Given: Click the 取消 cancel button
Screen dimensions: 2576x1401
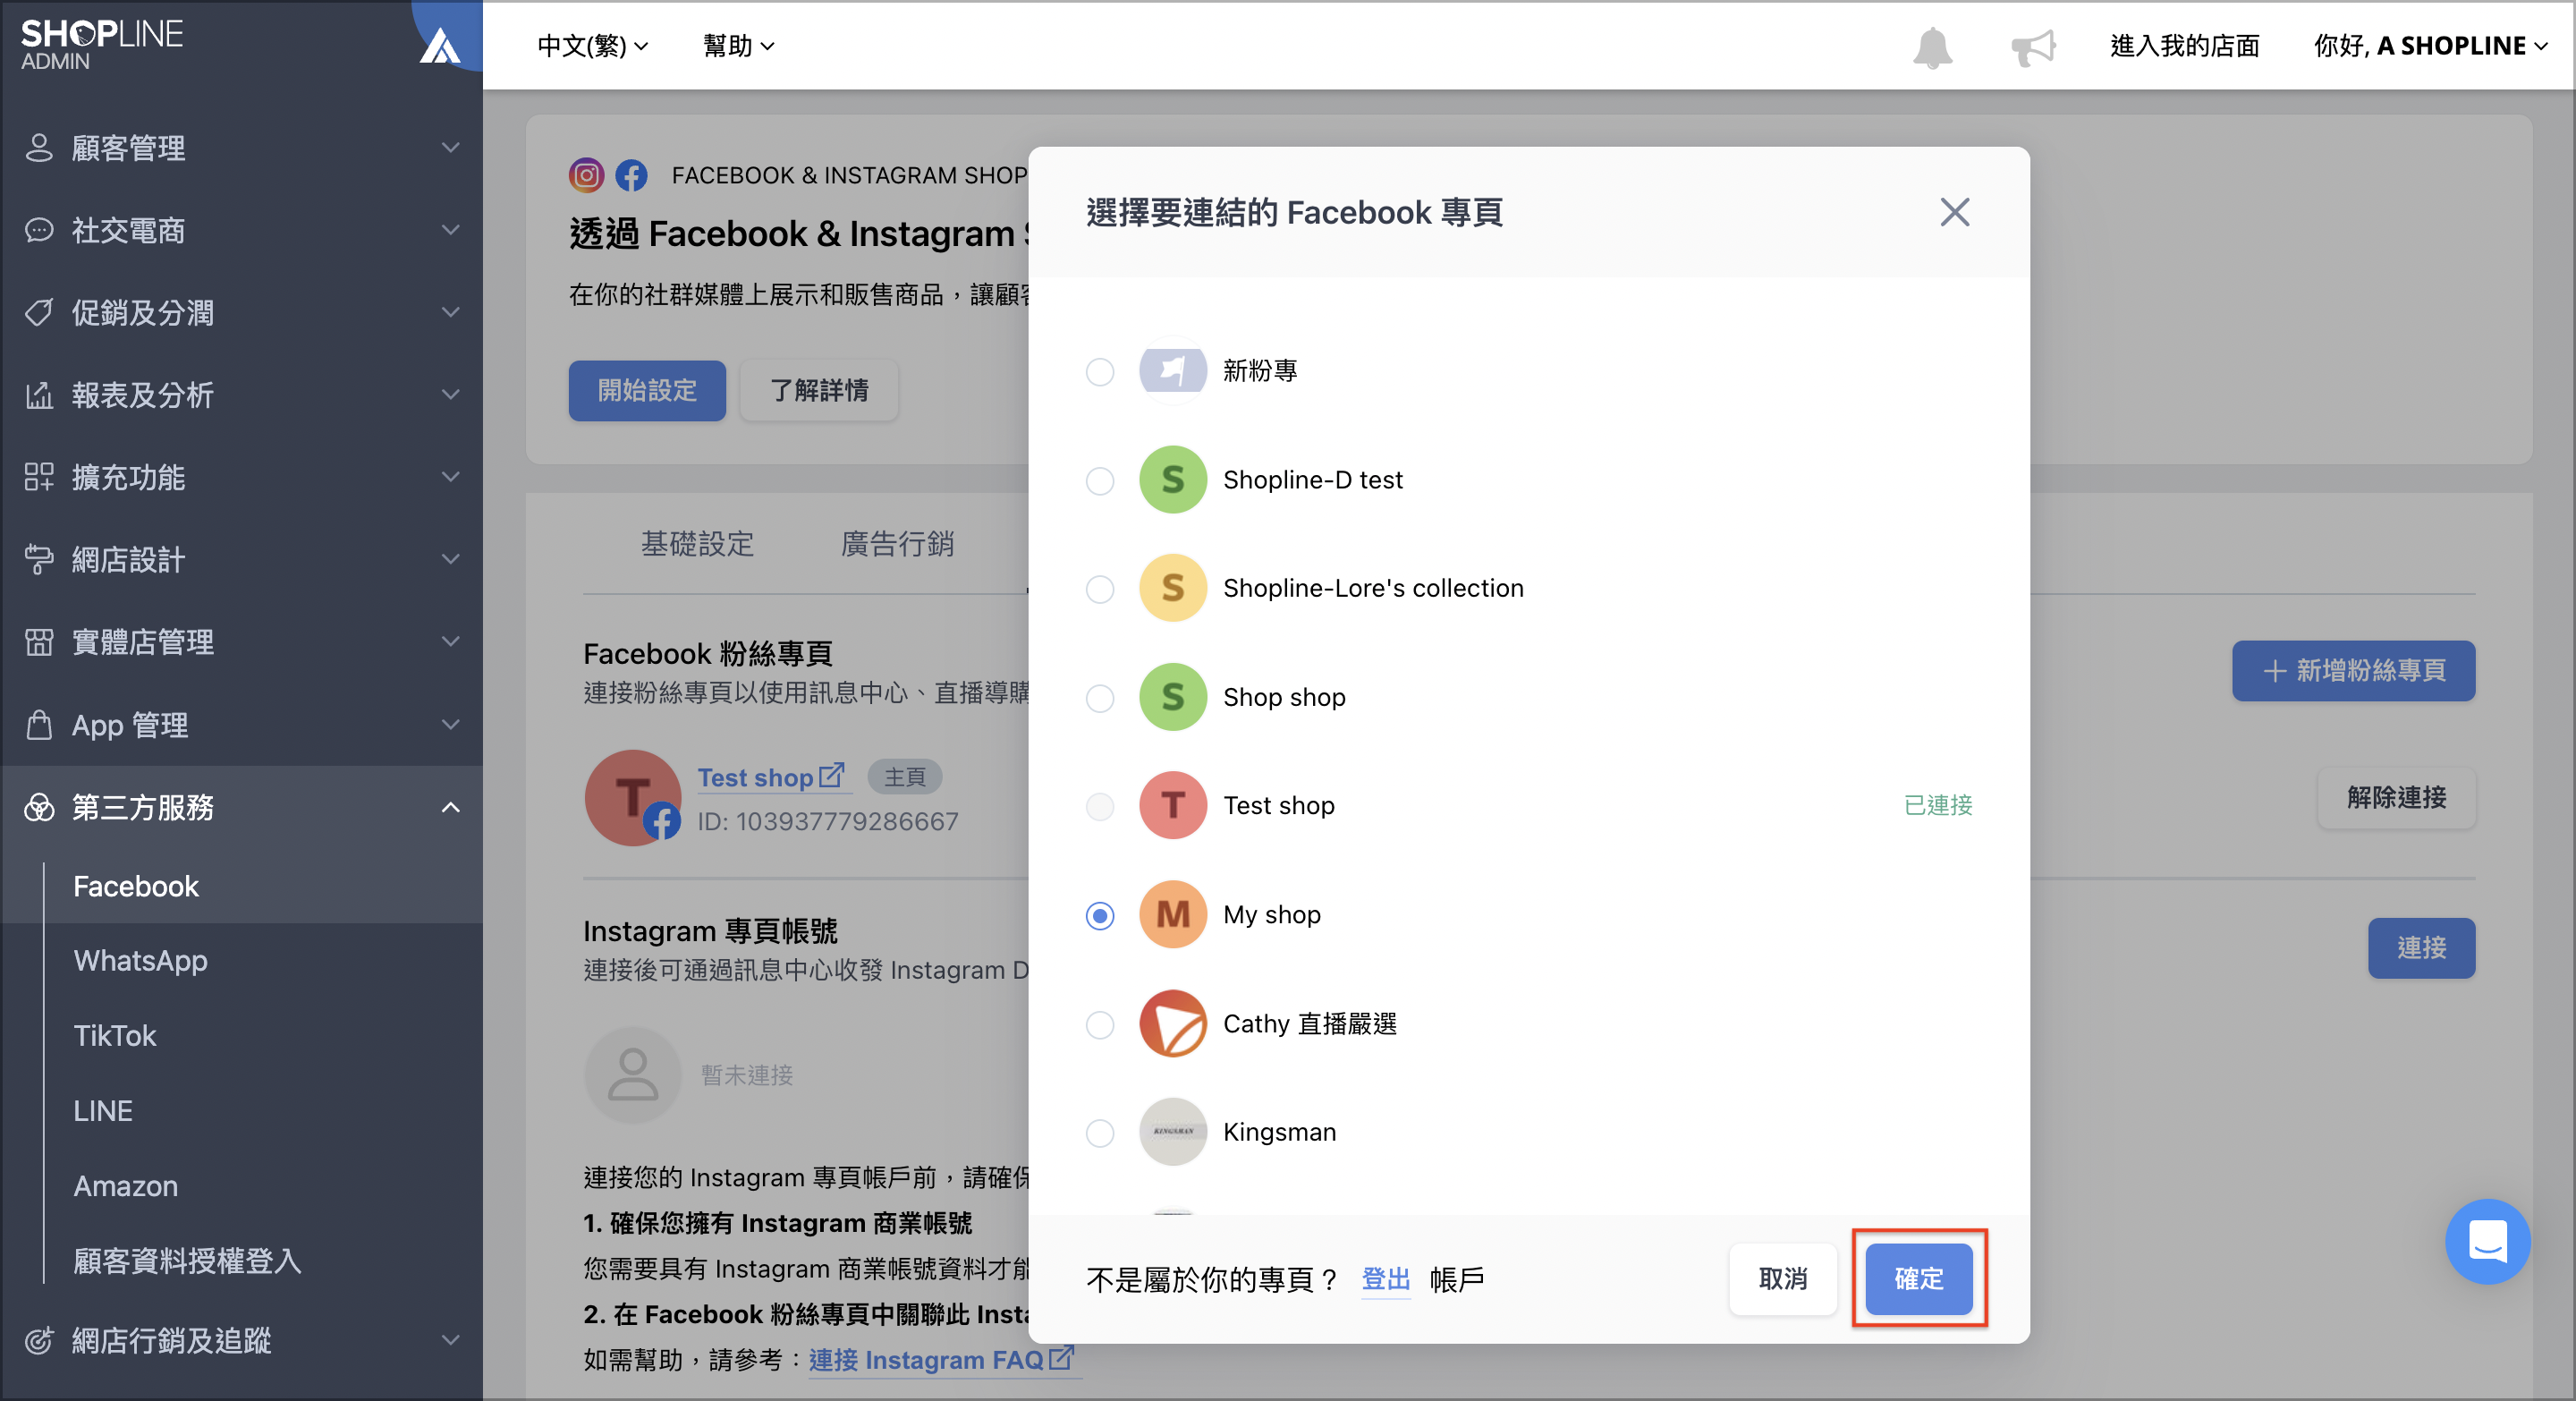Looking at the screenshot, I should pyautogui.click(x=1783, y=1278).
